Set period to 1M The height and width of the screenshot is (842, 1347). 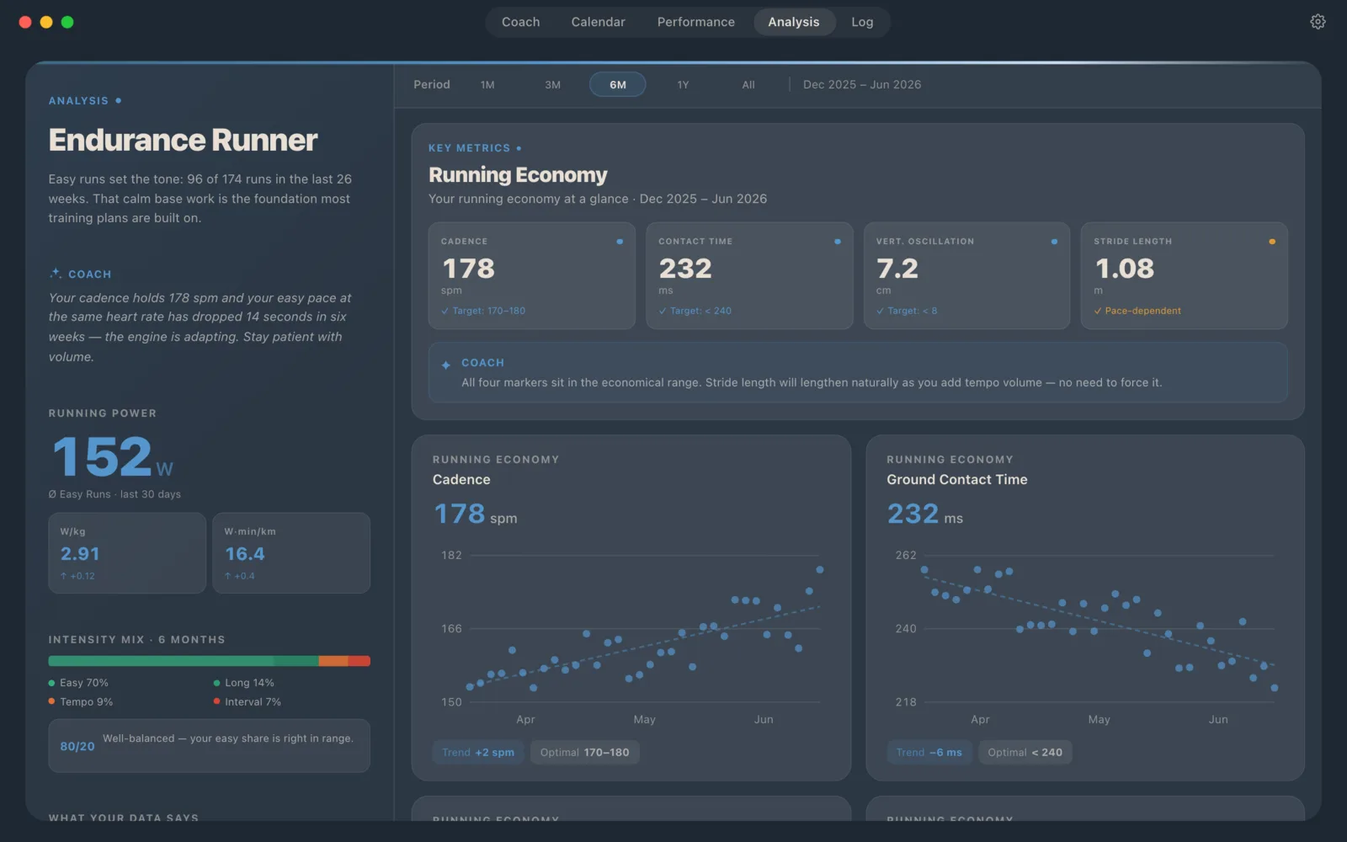click(x=487, y=84)
